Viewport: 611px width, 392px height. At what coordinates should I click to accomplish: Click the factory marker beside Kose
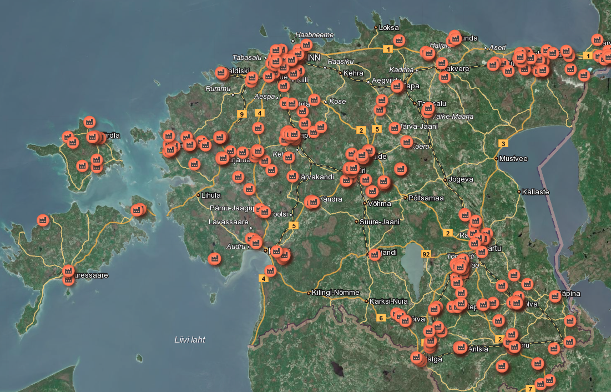314,99
